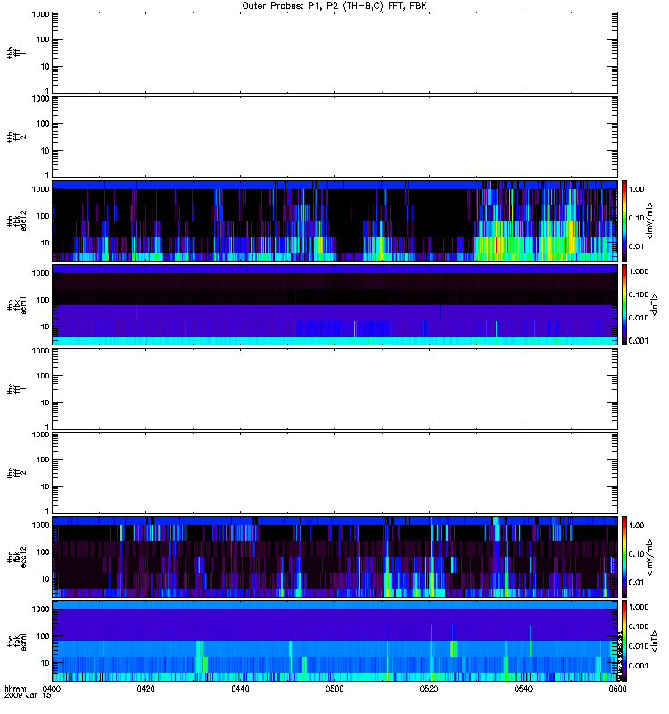Select the 0400 time axis label

pos(52,689)
